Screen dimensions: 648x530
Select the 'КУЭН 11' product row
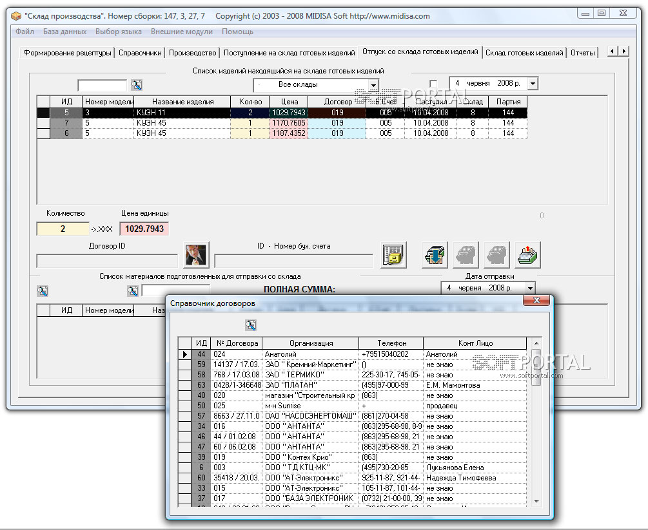click(282, 113)
